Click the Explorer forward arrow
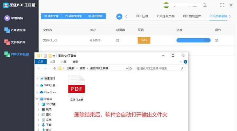The width and height of the screenshot is (237, 131). click(x=45, y=68)
